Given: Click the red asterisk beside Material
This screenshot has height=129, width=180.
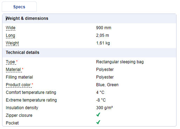Looking at the screenshot, I should click(x=23, y=69).
